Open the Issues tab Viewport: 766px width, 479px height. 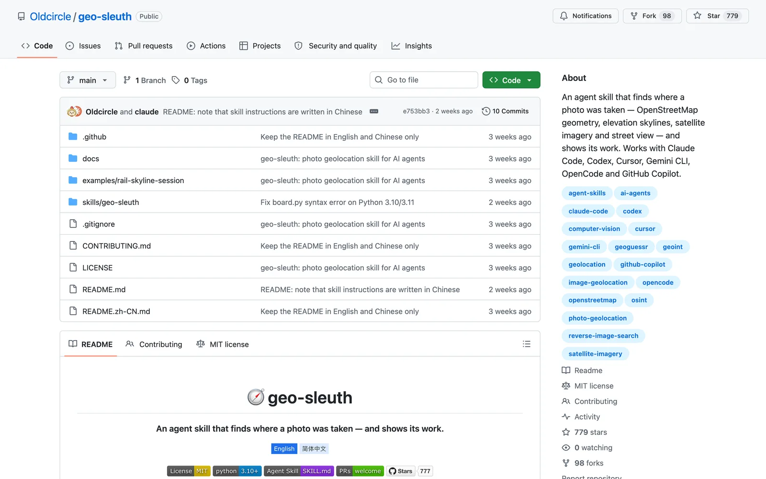(83, 46)
